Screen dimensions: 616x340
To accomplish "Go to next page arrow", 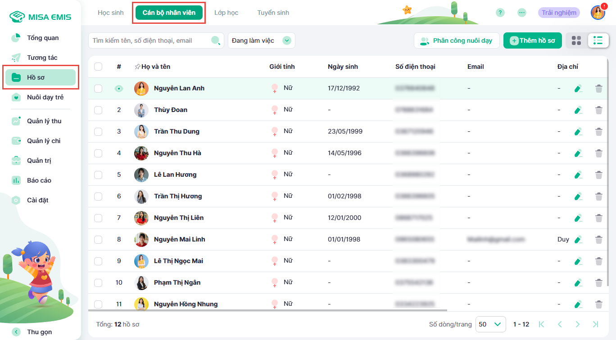I will click(577, 324).
